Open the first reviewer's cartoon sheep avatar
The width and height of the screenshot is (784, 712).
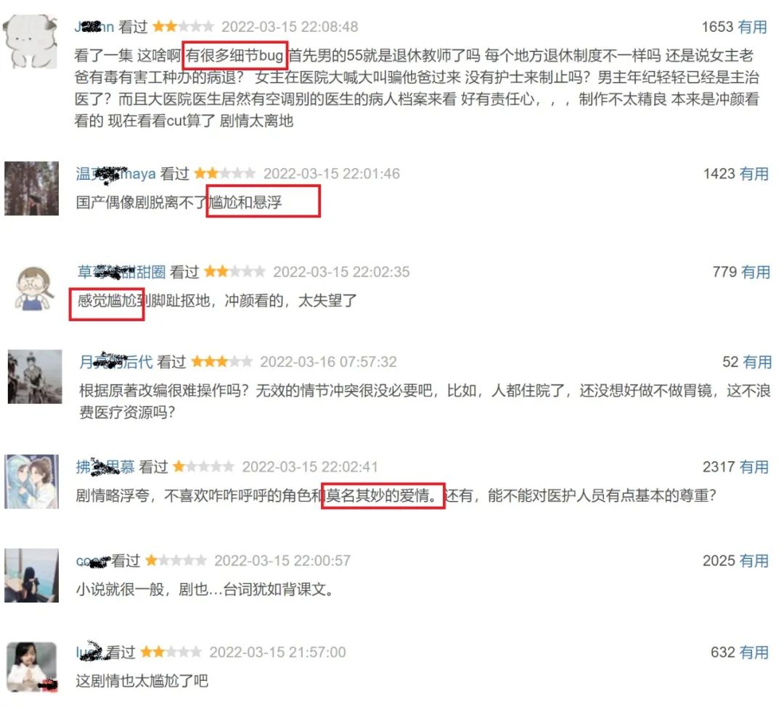pyautogui.click(x=30, y=41)
